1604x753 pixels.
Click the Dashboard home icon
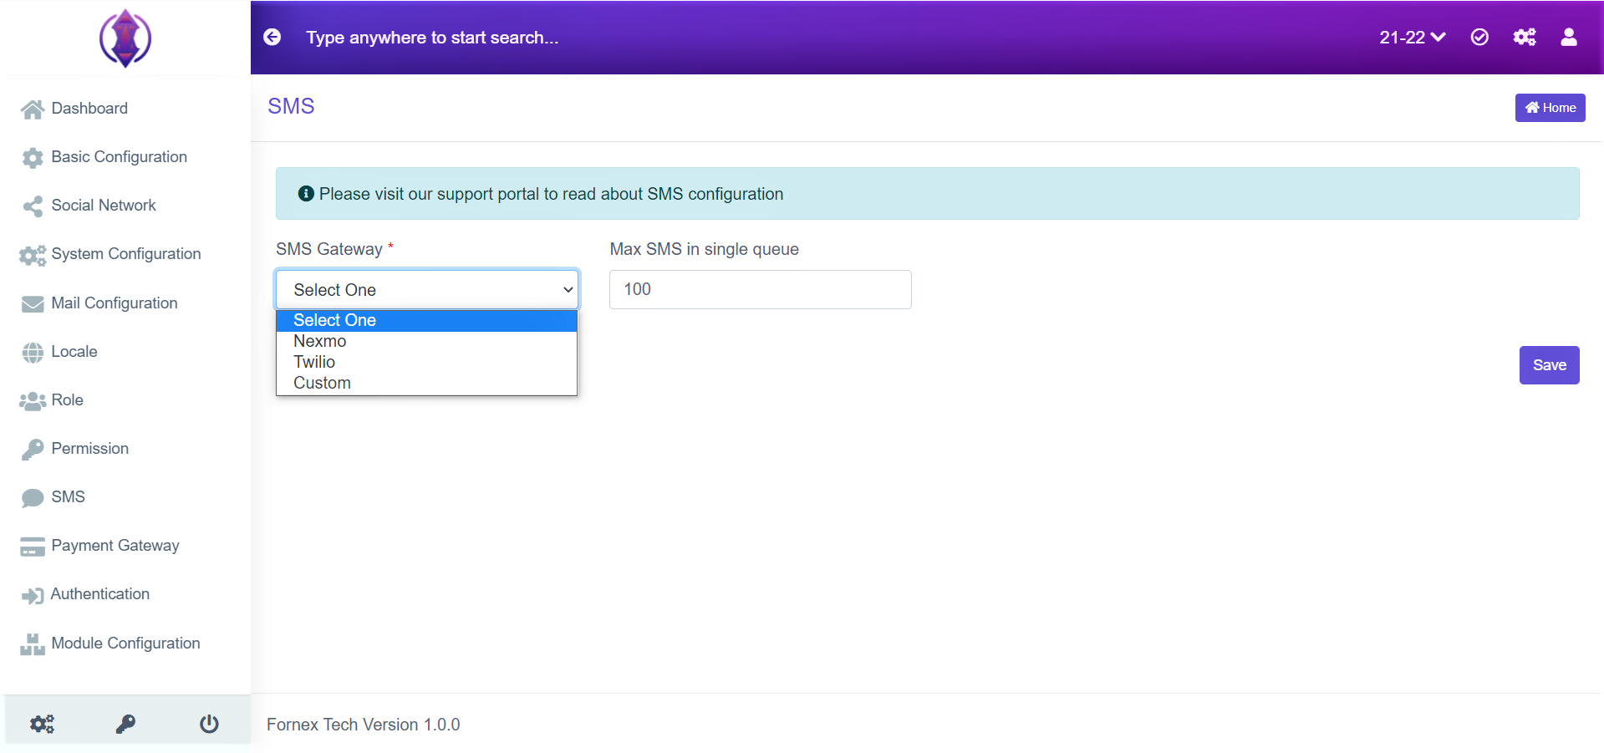tap(33, 109)
